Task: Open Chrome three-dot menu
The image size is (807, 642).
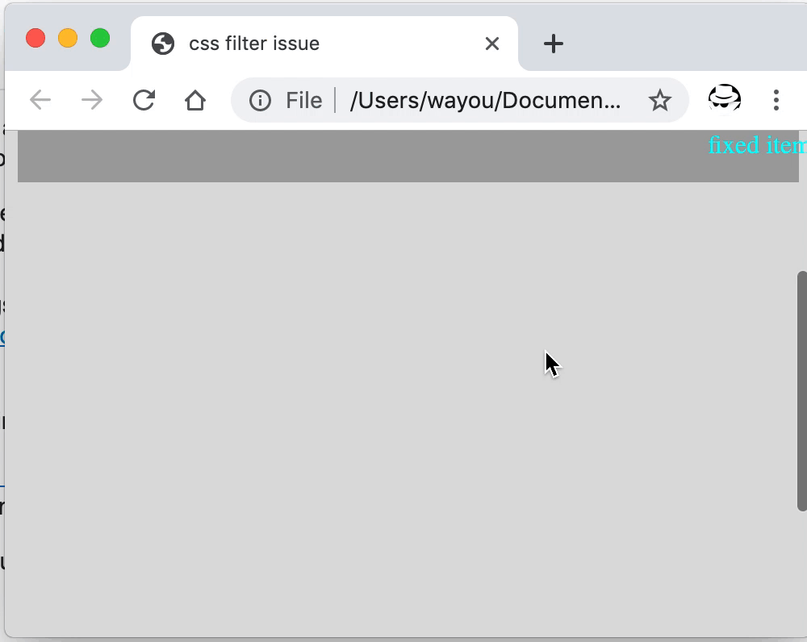Action: pyautogui.click(x=776, y=100)
